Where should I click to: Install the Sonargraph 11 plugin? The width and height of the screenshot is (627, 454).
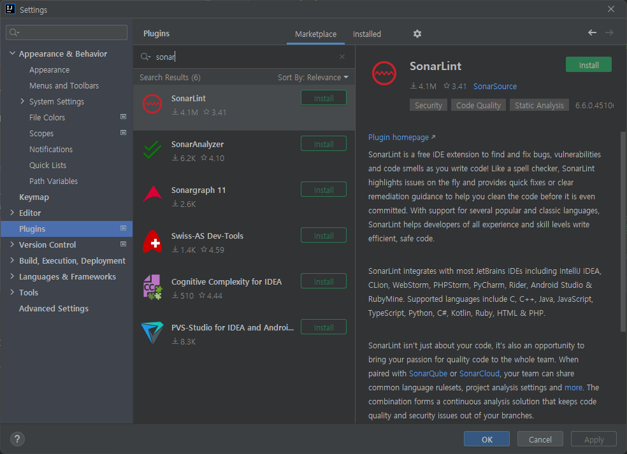pyautogui.click(x=324, y=190)
